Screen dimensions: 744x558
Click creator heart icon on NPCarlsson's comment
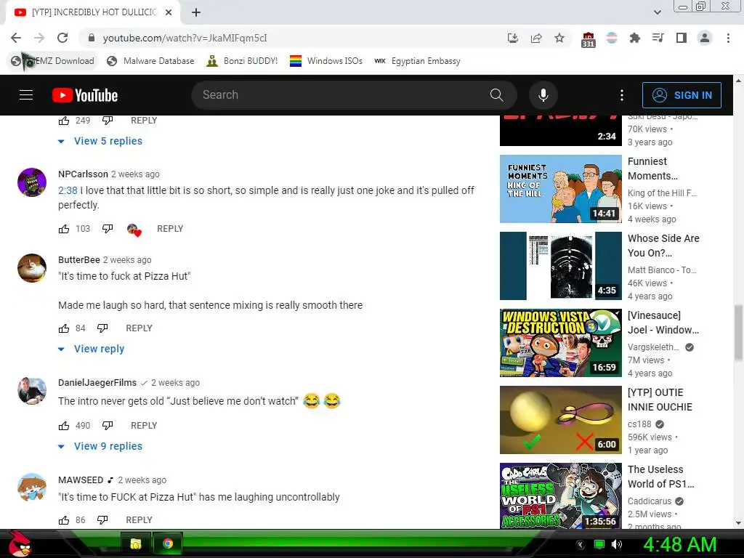point(134,230)
